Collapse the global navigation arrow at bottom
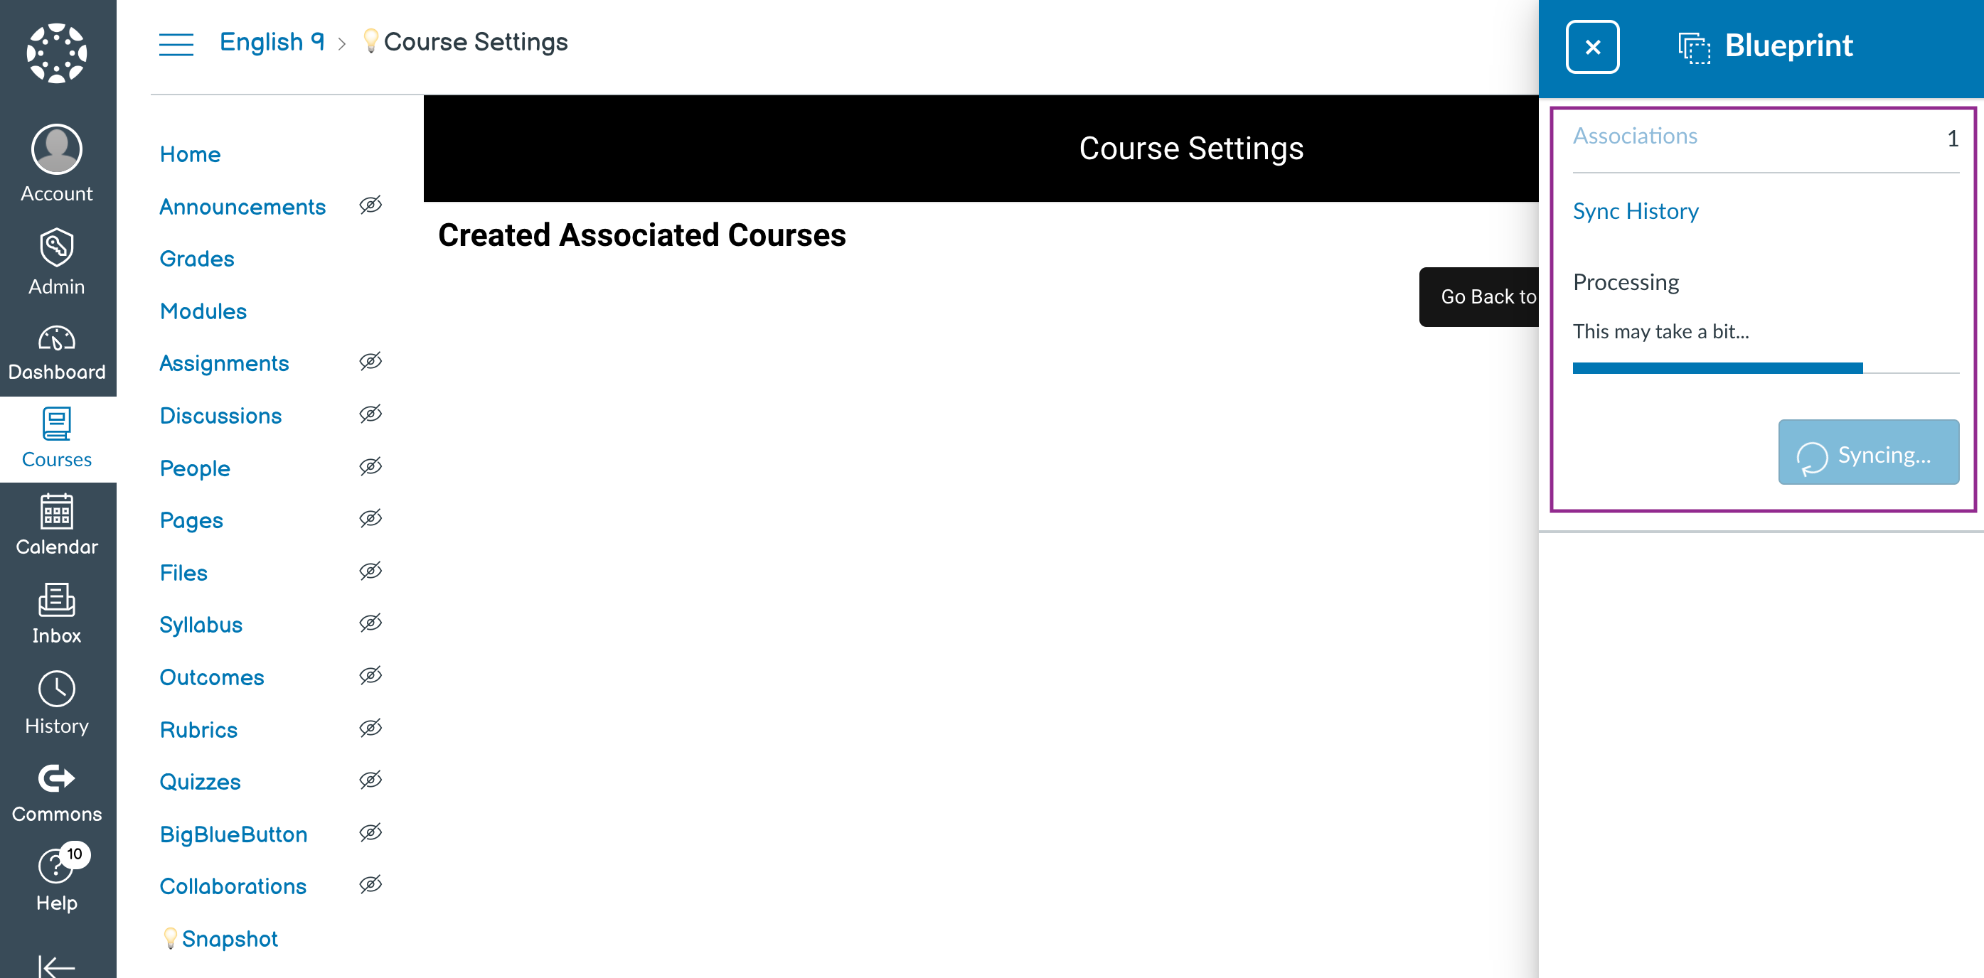 (x=56, y=965)
